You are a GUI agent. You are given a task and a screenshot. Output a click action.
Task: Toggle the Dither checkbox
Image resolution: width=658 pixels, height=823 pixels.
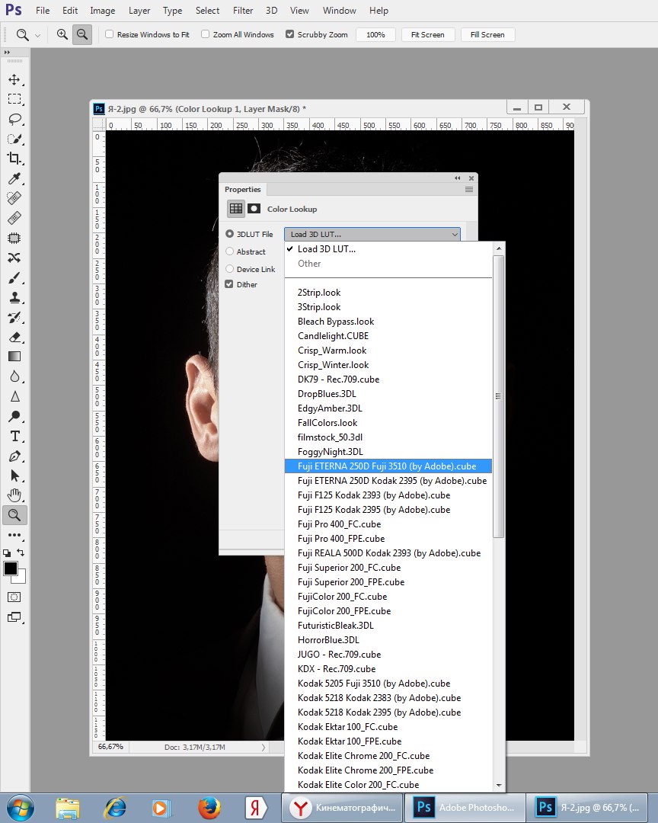[228, 284]
